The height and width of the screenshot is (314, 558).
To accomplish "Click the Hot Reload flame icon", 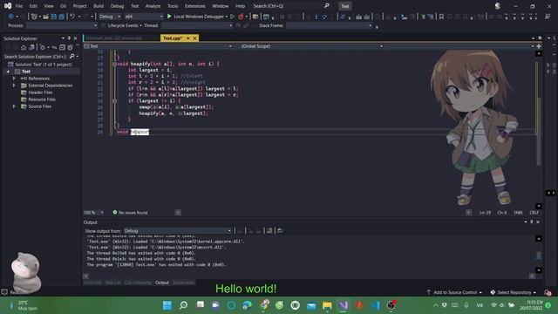I will pyautogui.click(x=241, y=17).
